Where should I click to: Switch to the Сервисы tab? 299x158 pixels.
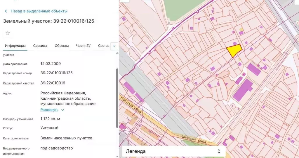(40, 46)
